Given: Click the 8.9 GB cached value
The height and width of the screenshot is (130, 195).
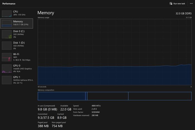Looking at the screenshot, I should [62, 118].
